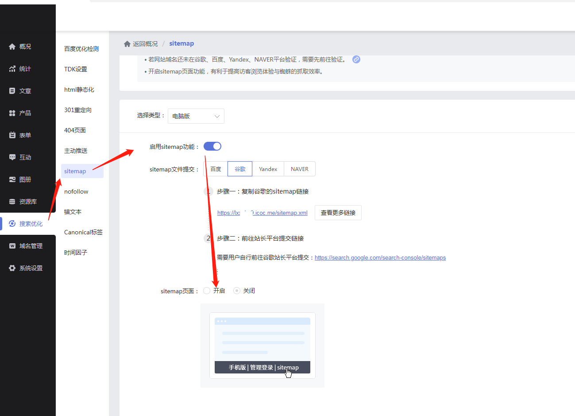
Task: Switch to the 百度 submission tab
Action: click(x=216, y=169)
